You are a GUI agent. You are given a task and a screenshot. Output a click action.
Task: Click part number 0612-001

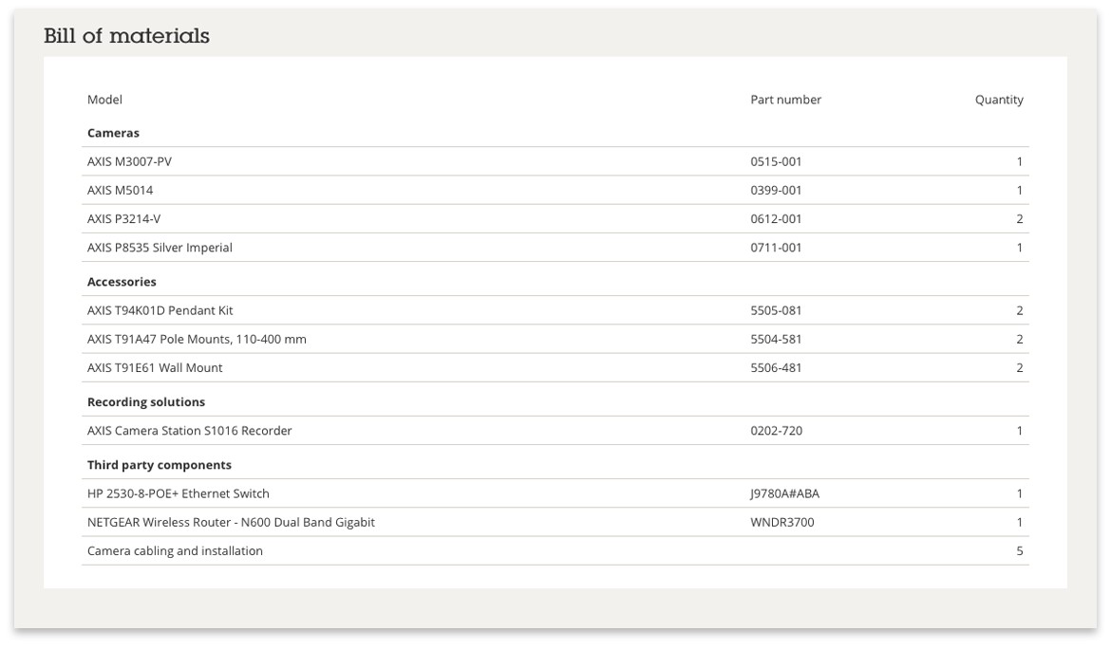(x=776, y=219)
